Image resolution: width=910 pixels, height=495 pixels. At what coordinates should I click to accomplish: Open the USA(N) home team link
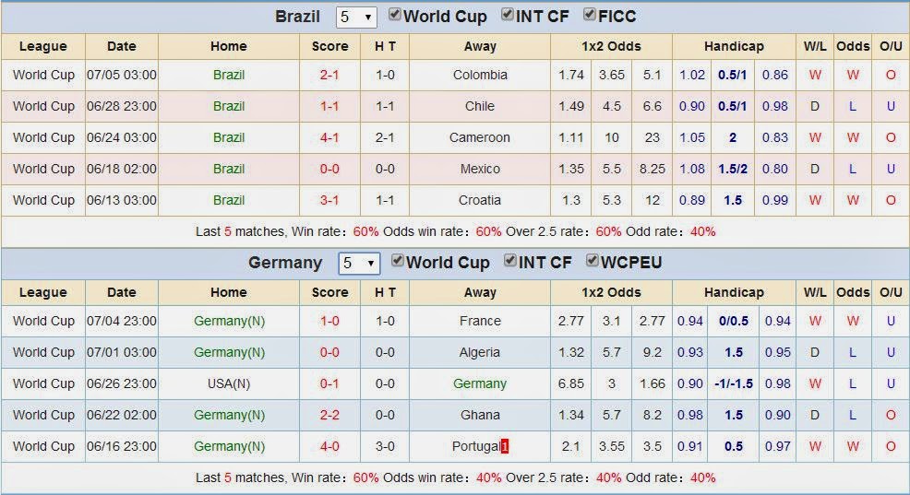coord(229,383)
